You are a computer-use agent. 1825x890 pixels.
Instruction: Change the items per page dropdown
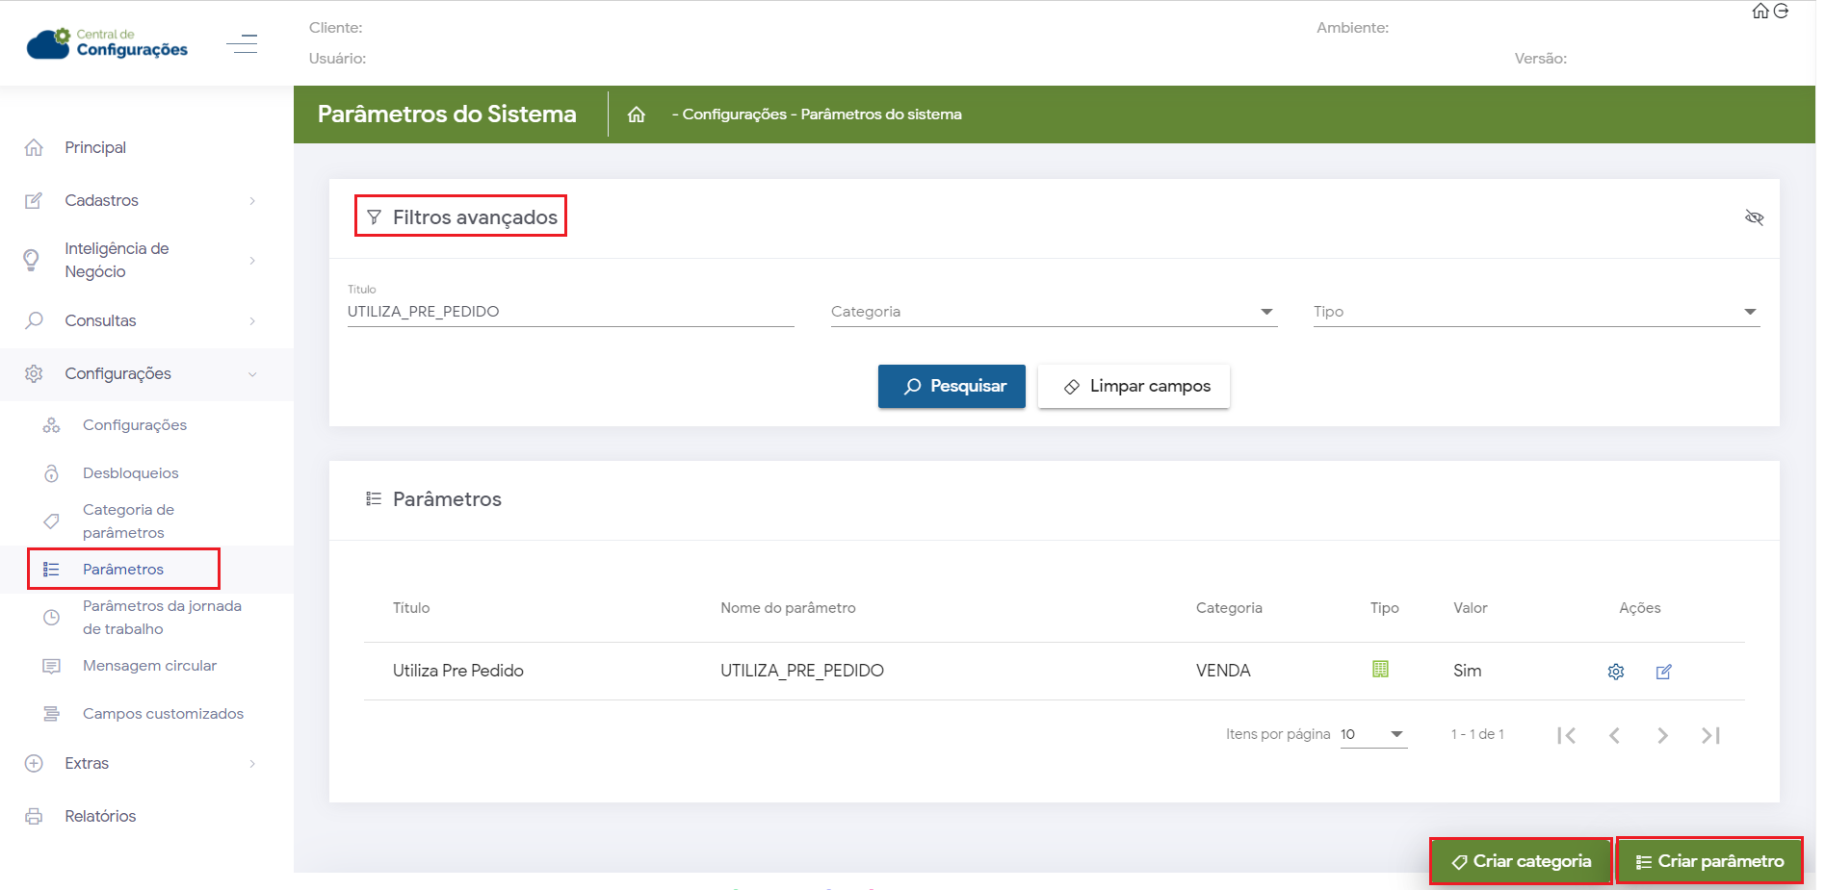point(1372,734)
